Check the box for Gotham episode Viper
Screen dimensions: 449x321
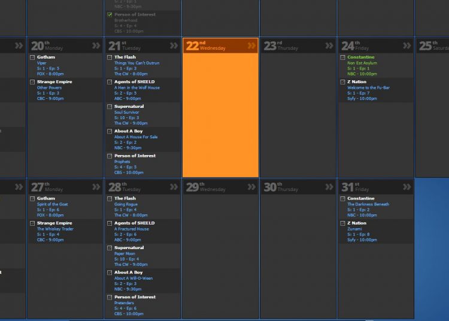pyautogui.click(x=32, y=57)
